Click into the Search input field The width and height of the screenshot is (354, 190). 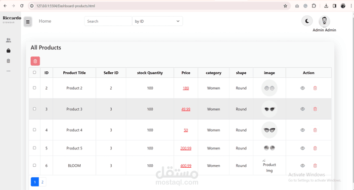(x=108, y=21)
